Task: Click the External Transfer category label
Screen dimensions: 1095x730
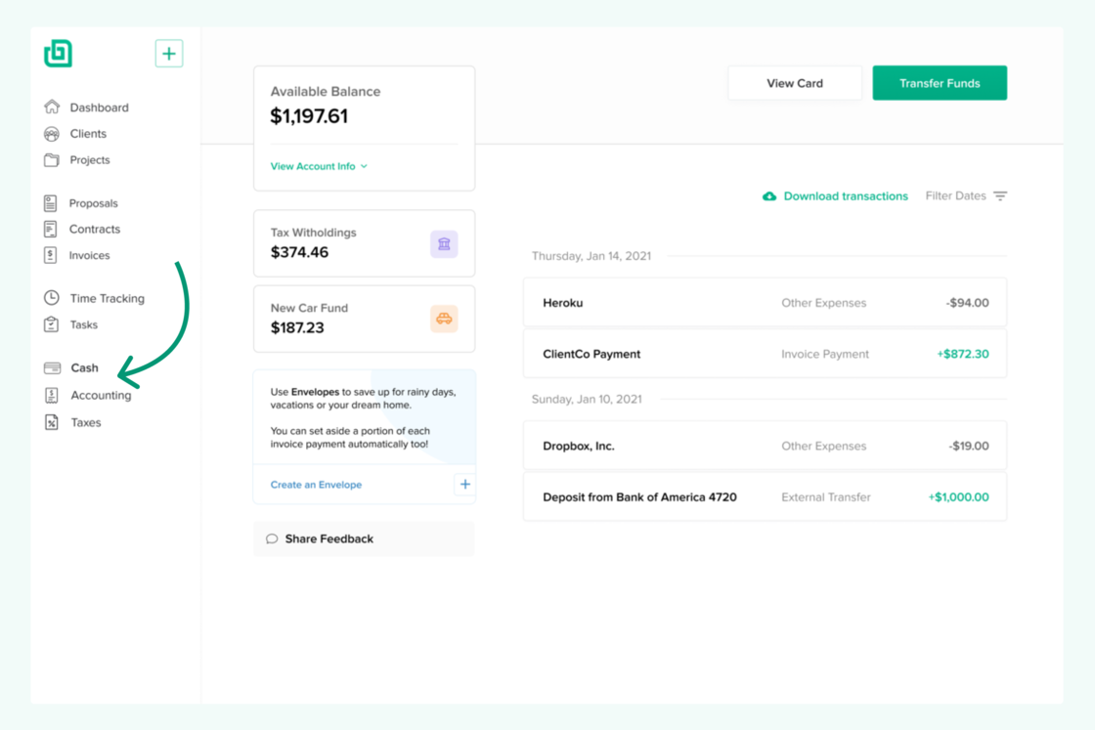Action: pos(825,496)
